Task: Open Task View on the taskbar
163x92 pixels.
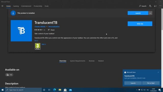Action: click(49, 90)
